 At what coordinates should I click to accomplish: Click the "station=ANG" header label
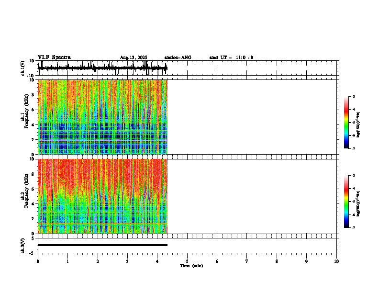(x=178, y=57)
